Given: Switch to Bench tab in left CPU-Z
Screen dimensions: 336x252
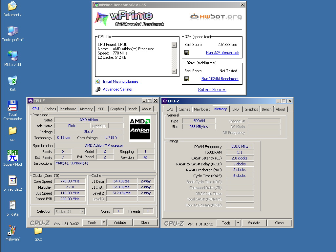Looking at the screenshot, I should (133, 109).
